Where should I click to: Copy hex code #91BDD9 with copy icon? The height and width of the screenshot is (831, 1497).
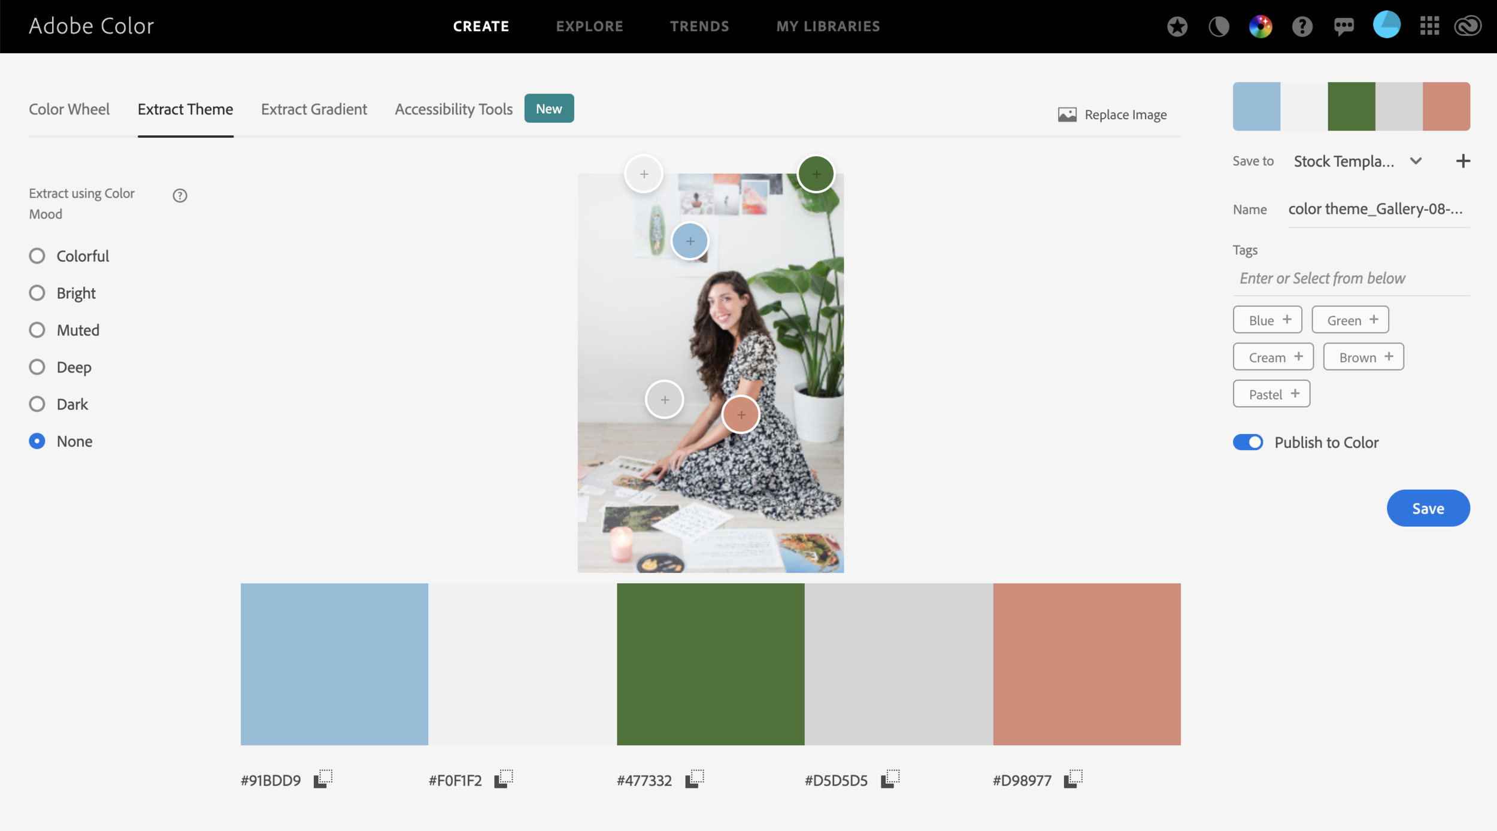pos(323,779)
